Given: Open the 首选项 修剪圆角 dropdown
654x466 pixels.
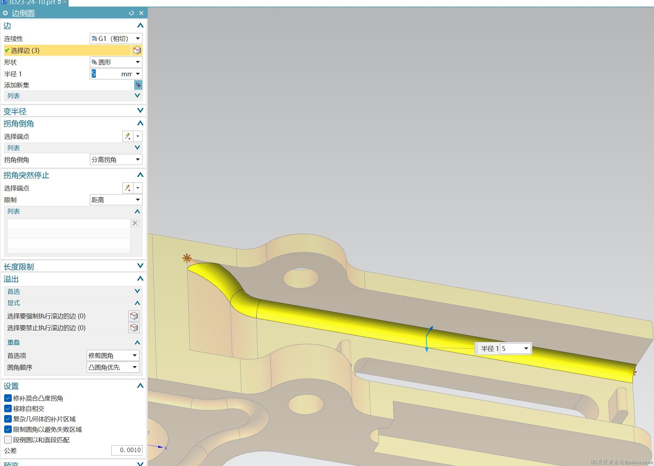Looking at the screenshot, I should pyautogui.click(x=113, y=355).
